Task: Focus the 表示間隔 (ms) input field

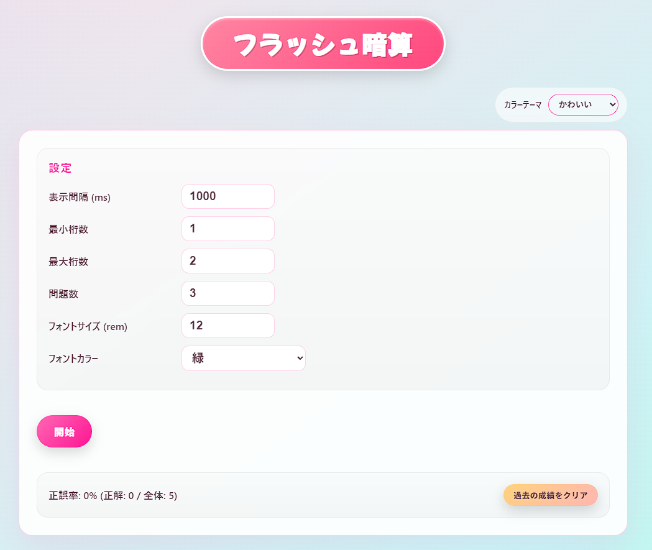Action: tap(228, 196)
